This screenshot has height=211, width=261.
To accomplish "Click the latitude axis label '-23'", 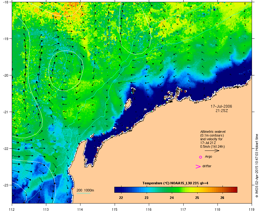I will [x=5, y=185].
